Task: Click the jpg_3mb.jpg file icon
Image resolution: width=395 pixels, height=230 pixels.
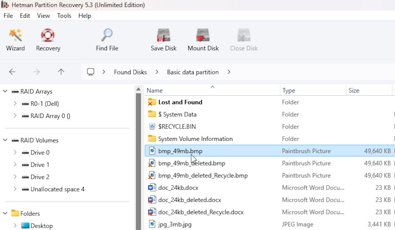Action: [152, 224]
